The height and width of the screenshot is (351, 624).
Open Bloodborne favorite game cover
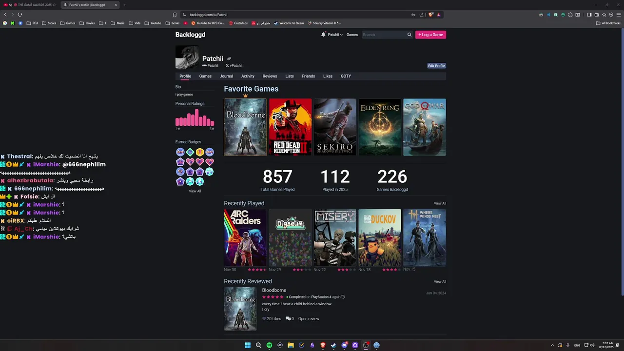pos(245,127)
